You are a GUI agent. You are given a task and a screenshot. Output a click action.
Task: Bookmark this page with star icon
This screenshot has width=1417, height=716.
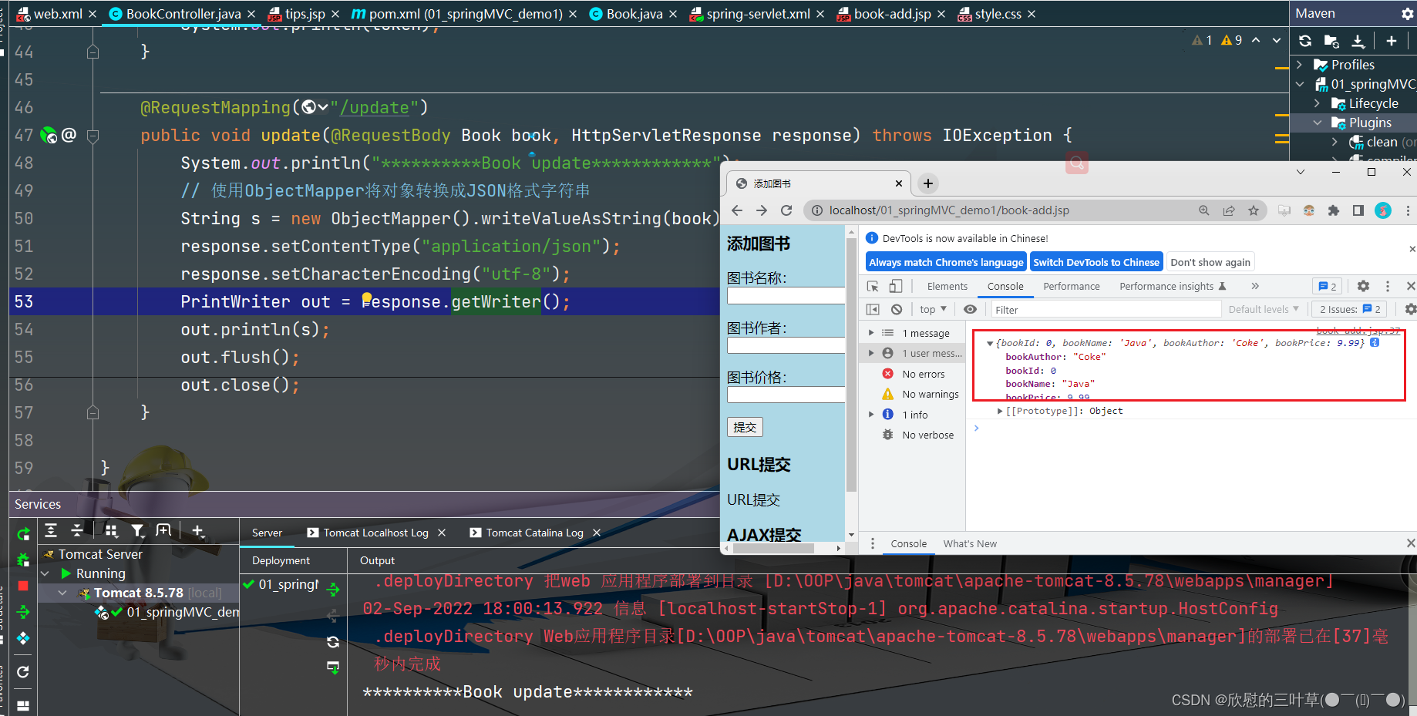point(1254,210)
